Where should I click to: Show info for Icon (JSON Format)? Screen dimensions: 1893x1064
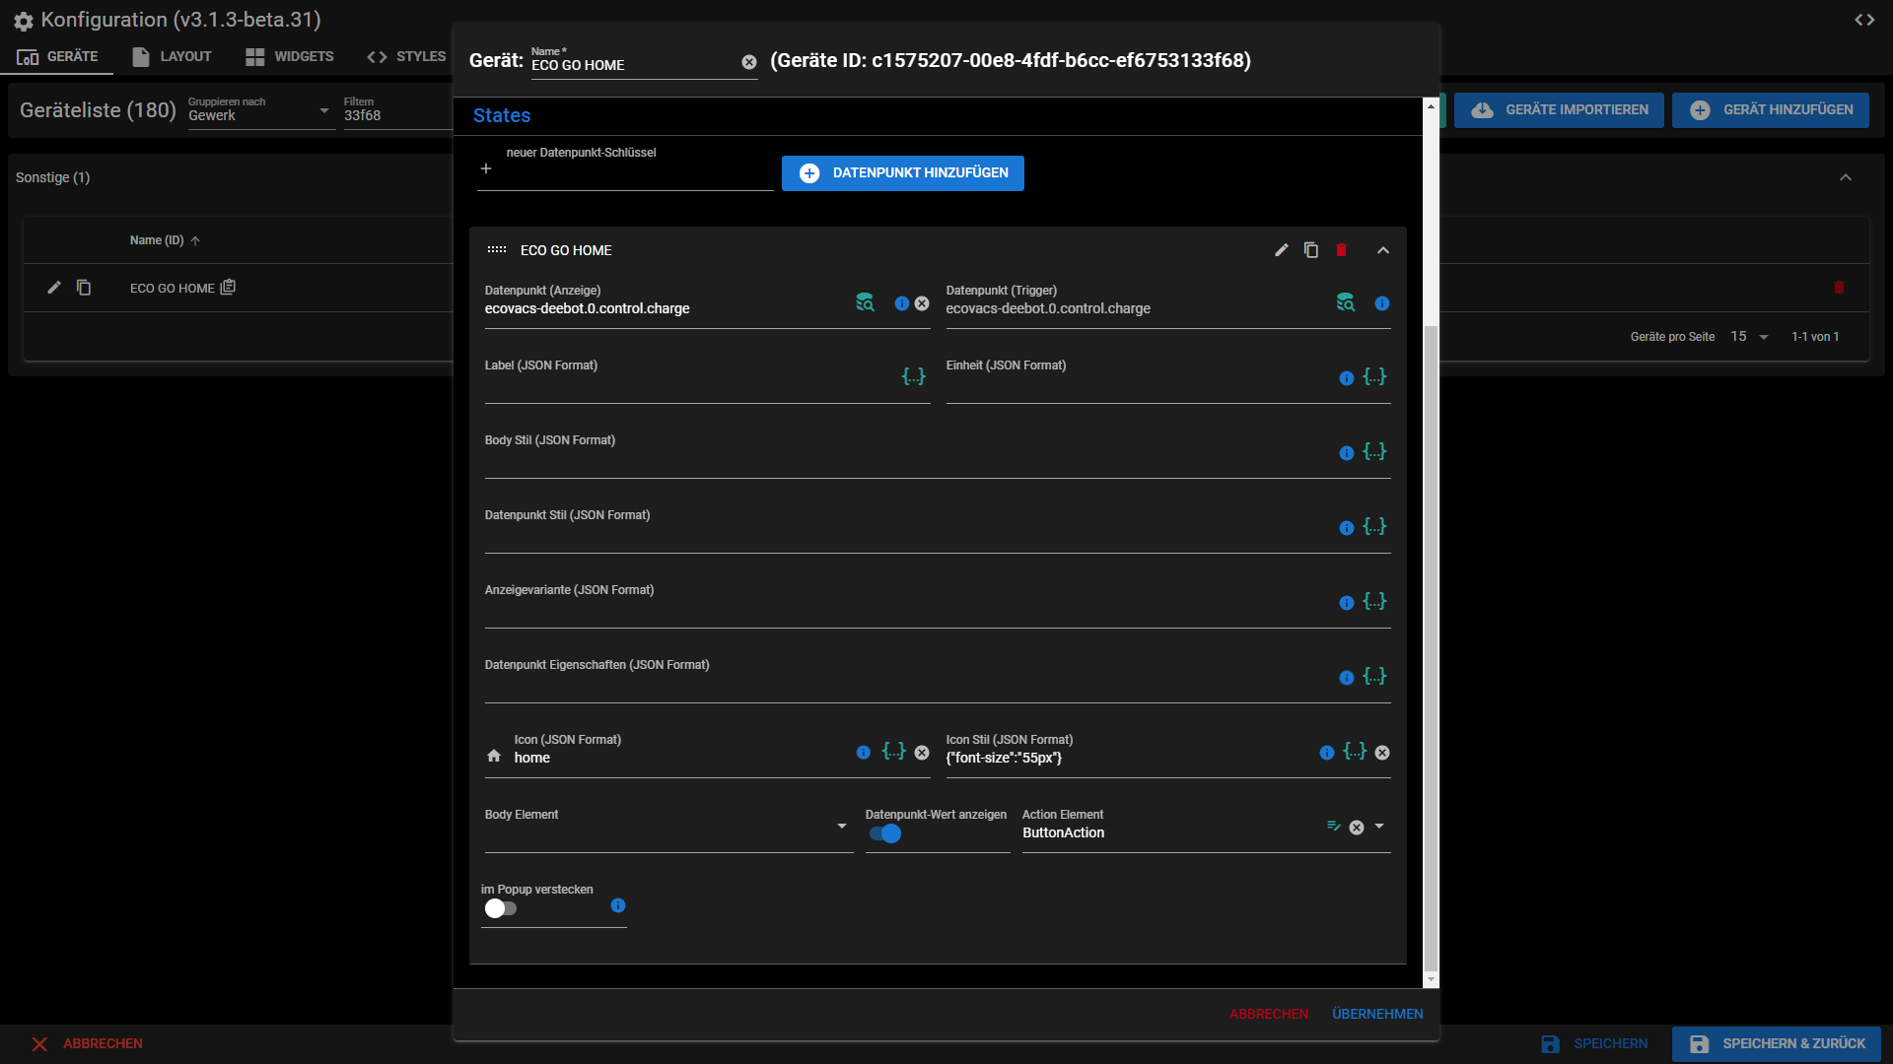click(863, 753)
